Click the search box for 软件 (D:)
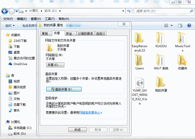 [x=161, y=11]
